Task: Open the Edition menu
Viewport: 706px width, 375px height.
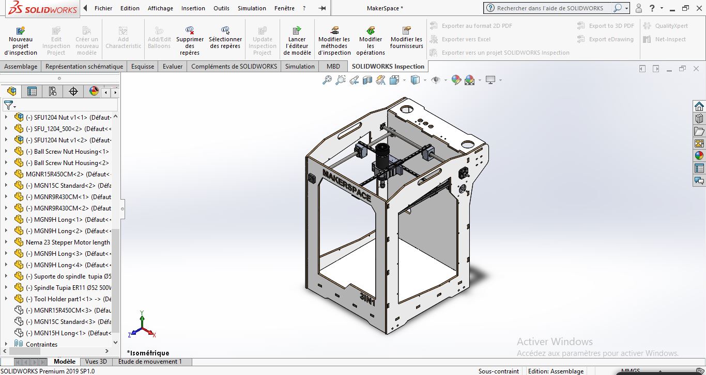Action: point(130,8)
